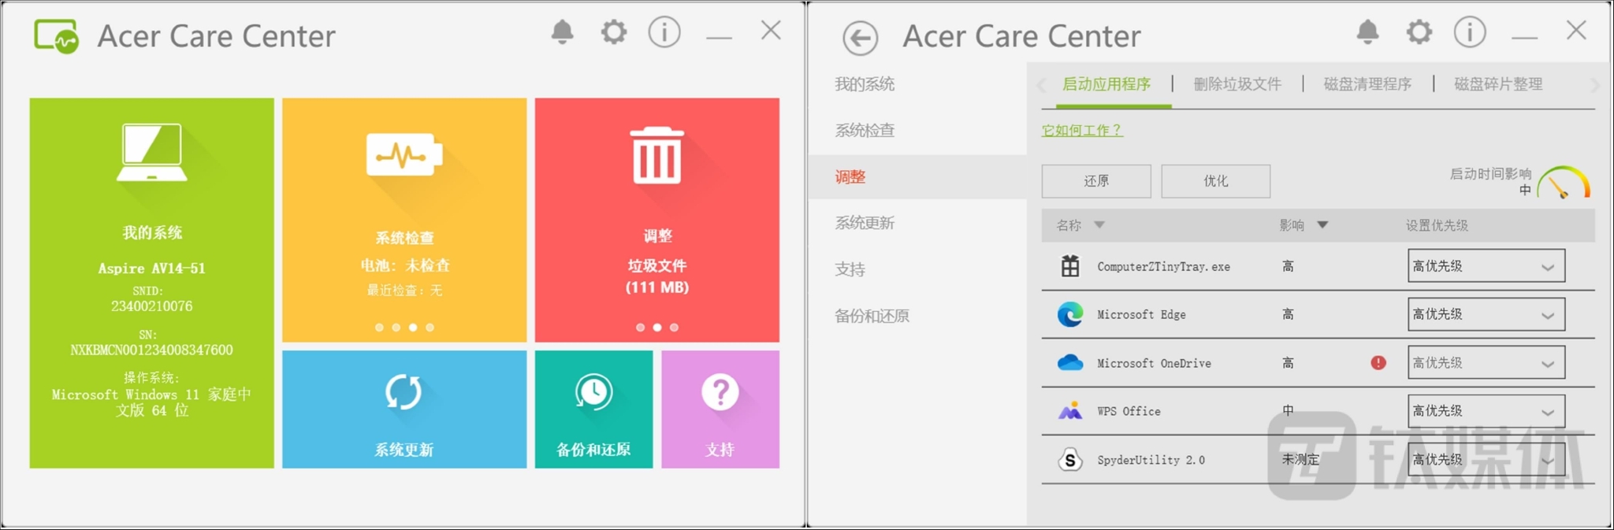Click the 启动时间影响 gauge icon

[x=1564, y=182]
